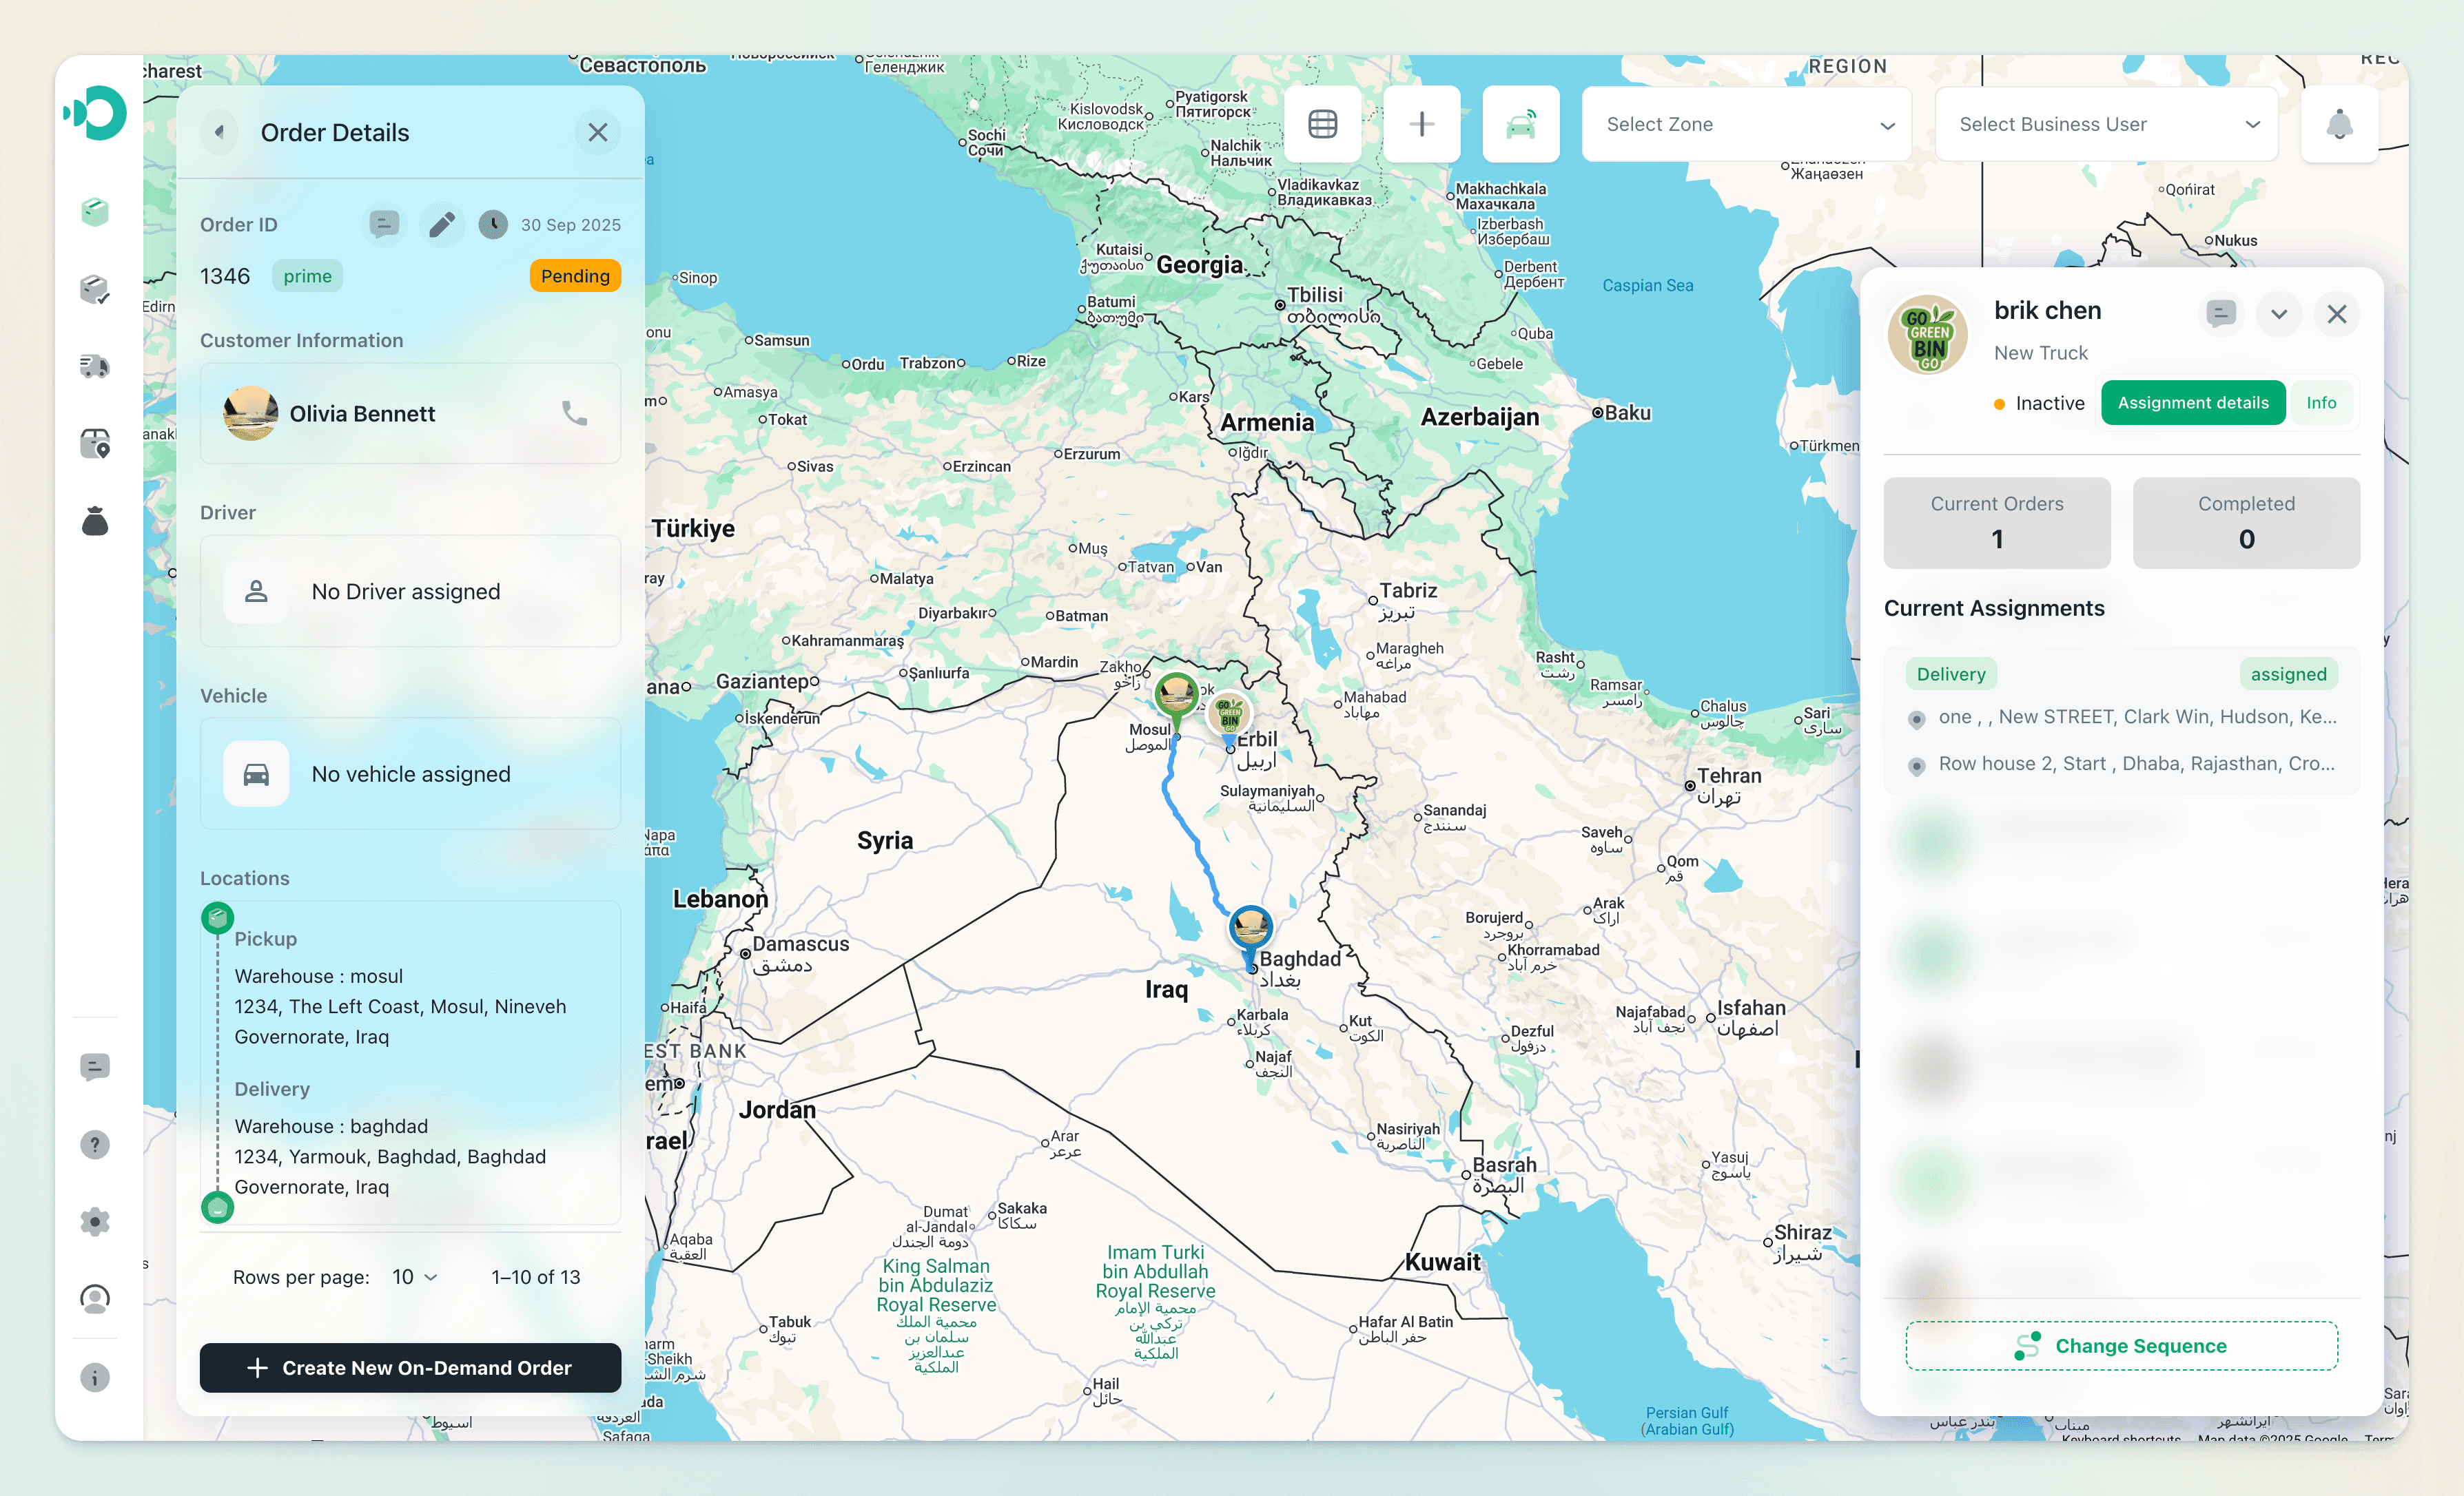The height and width of the screenshot is (1496, 2464).
Task: Open settings gear in sidebar
Action: click(95, 1221)
